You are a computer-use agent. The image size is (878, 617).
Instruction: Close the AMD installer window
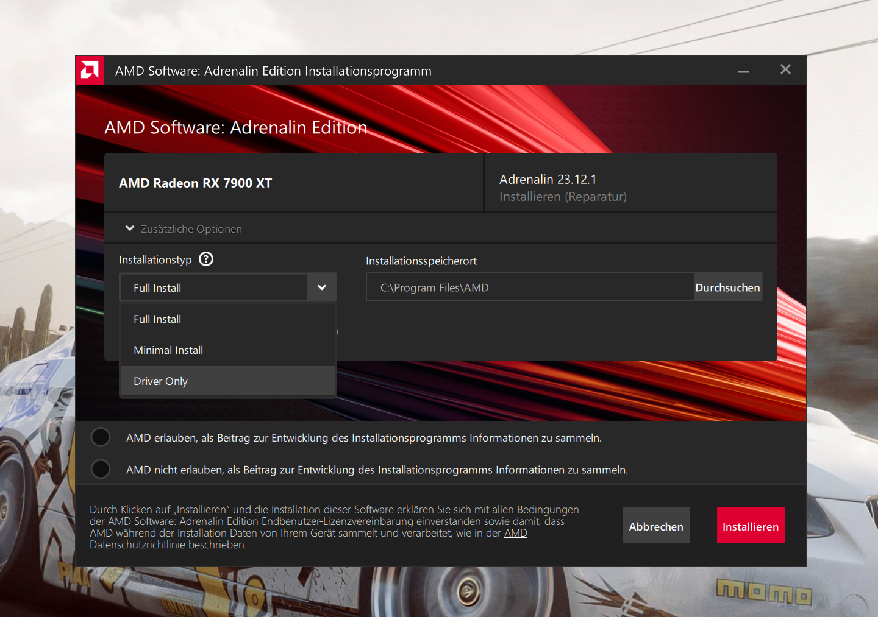coord(785,69)
